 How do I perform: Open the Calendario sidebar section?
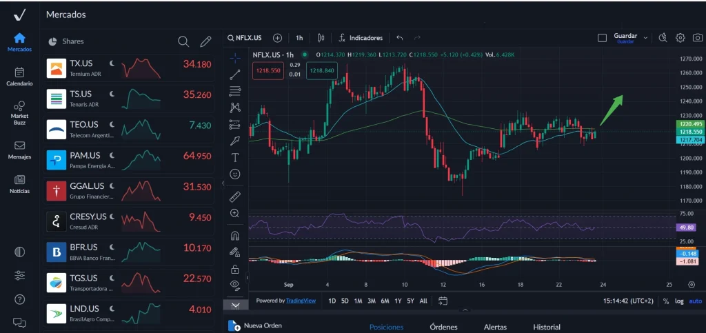[x=19, y=76]
